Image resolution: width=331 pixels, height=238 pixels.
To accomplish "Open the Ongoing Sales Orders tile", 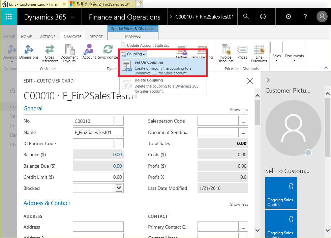I will (281, 224).
